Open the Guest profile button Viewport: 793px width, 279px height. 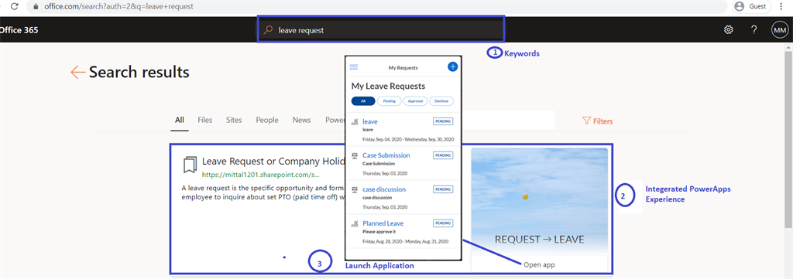tap(751, 6)
